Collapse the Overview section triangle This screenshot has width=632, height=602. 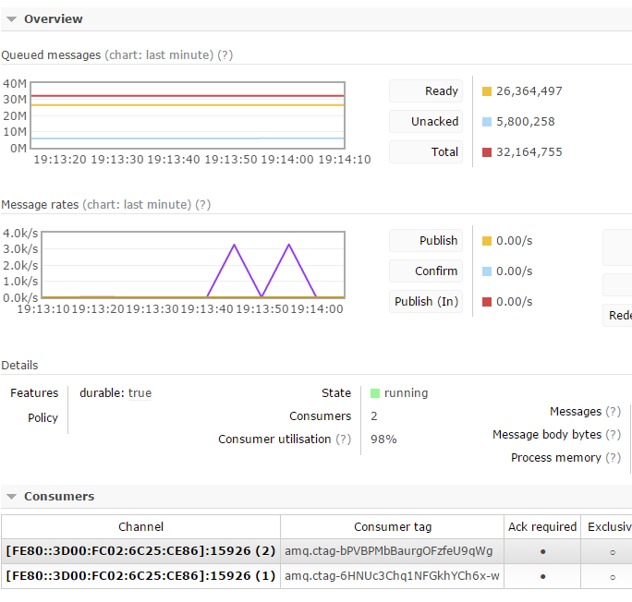coord(11,19)
